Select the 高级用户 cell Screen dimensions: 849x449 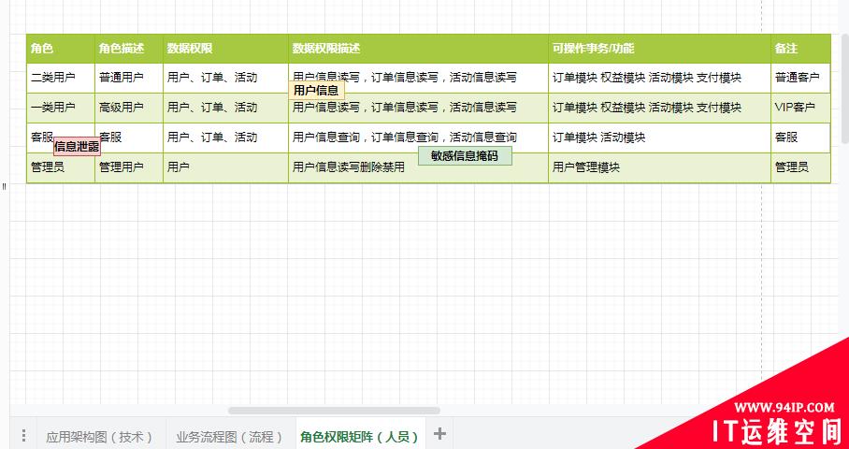129,108
